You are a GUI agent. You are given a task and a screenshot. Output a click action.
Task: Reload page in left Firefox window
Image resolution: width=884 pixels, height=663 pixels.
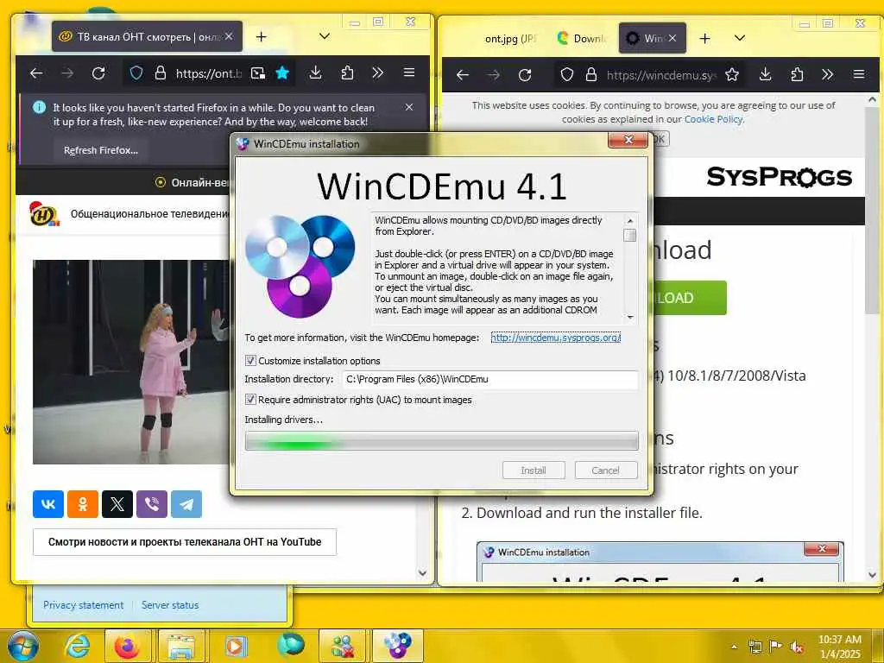coord(98,73)
